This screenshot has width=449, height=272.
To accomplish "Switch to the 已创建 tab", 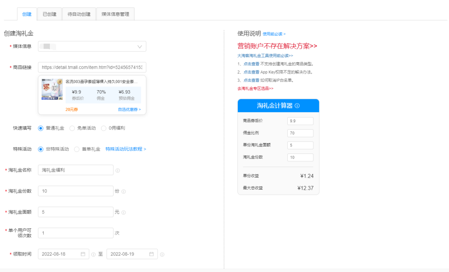I will tap(49, 14).
